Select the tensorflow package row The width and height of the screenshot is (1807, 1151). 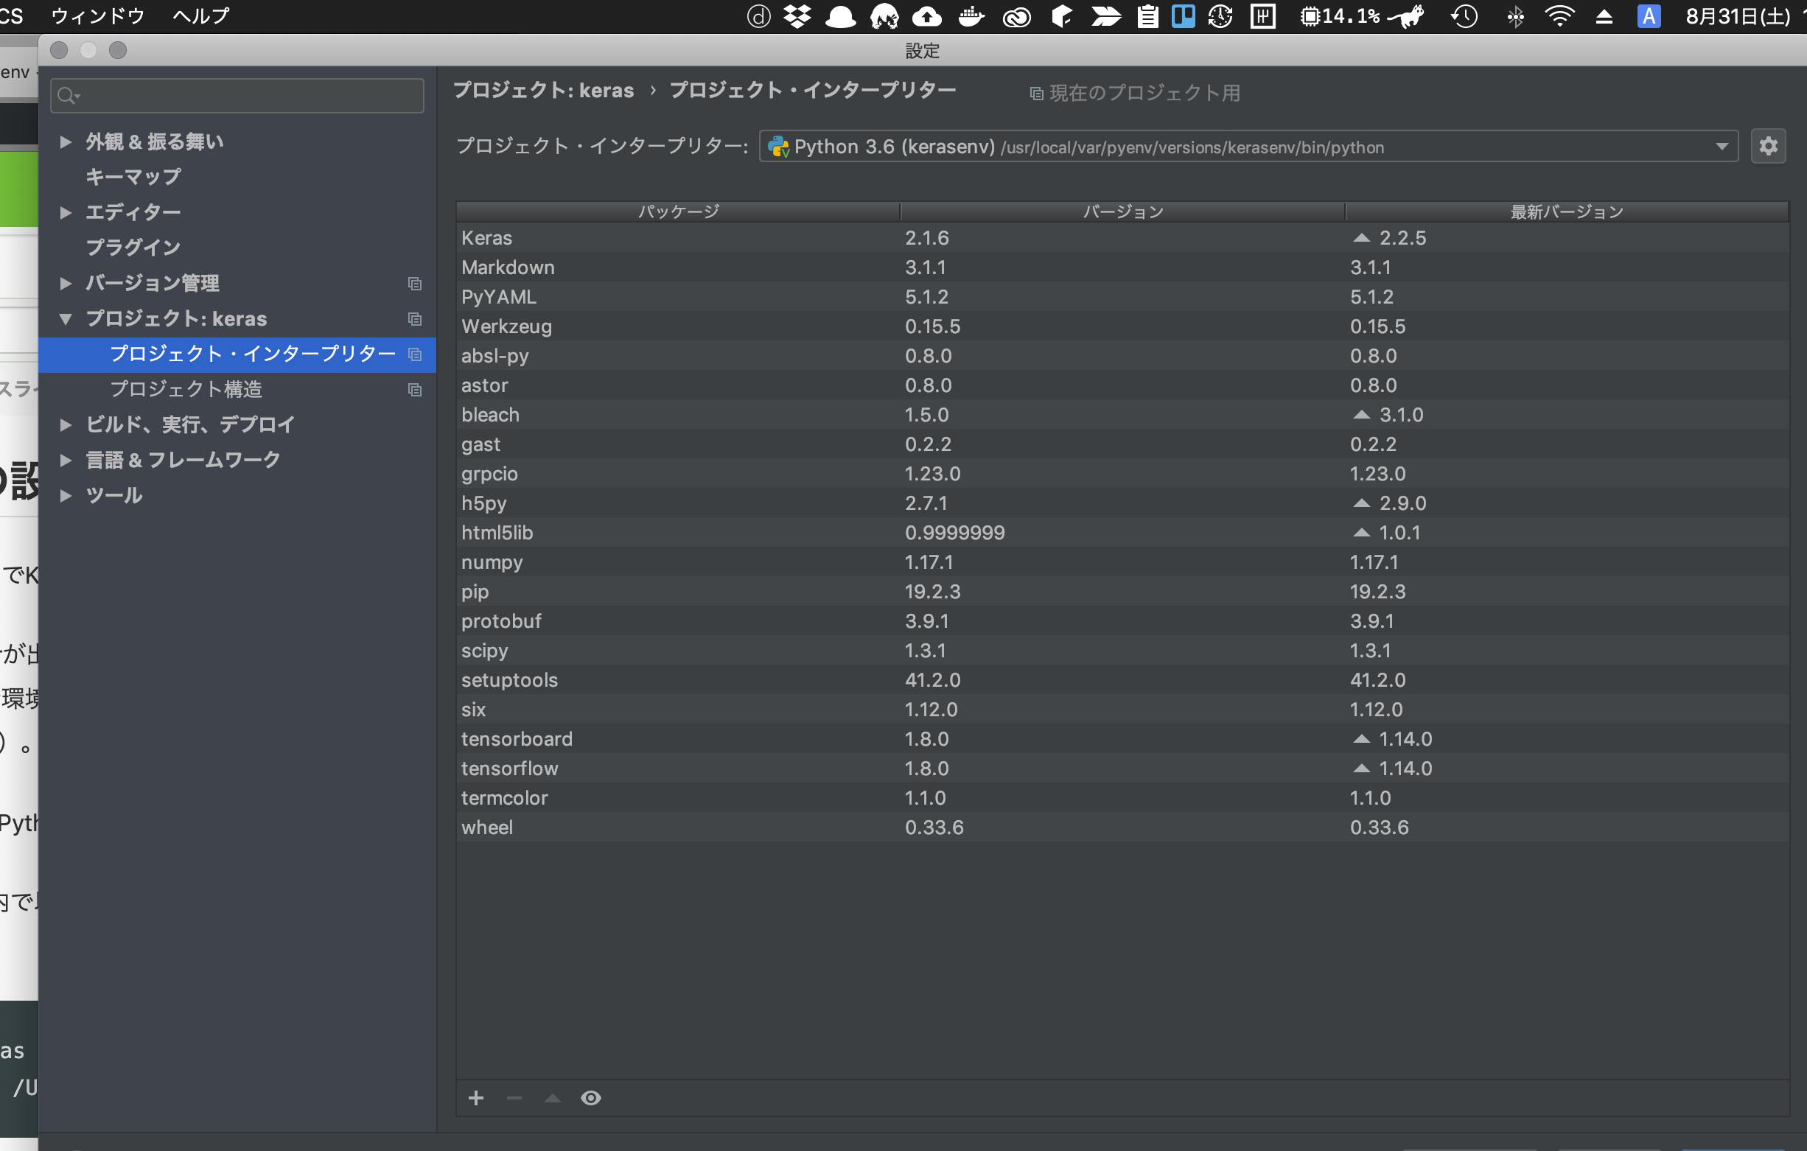[1122, 769]
